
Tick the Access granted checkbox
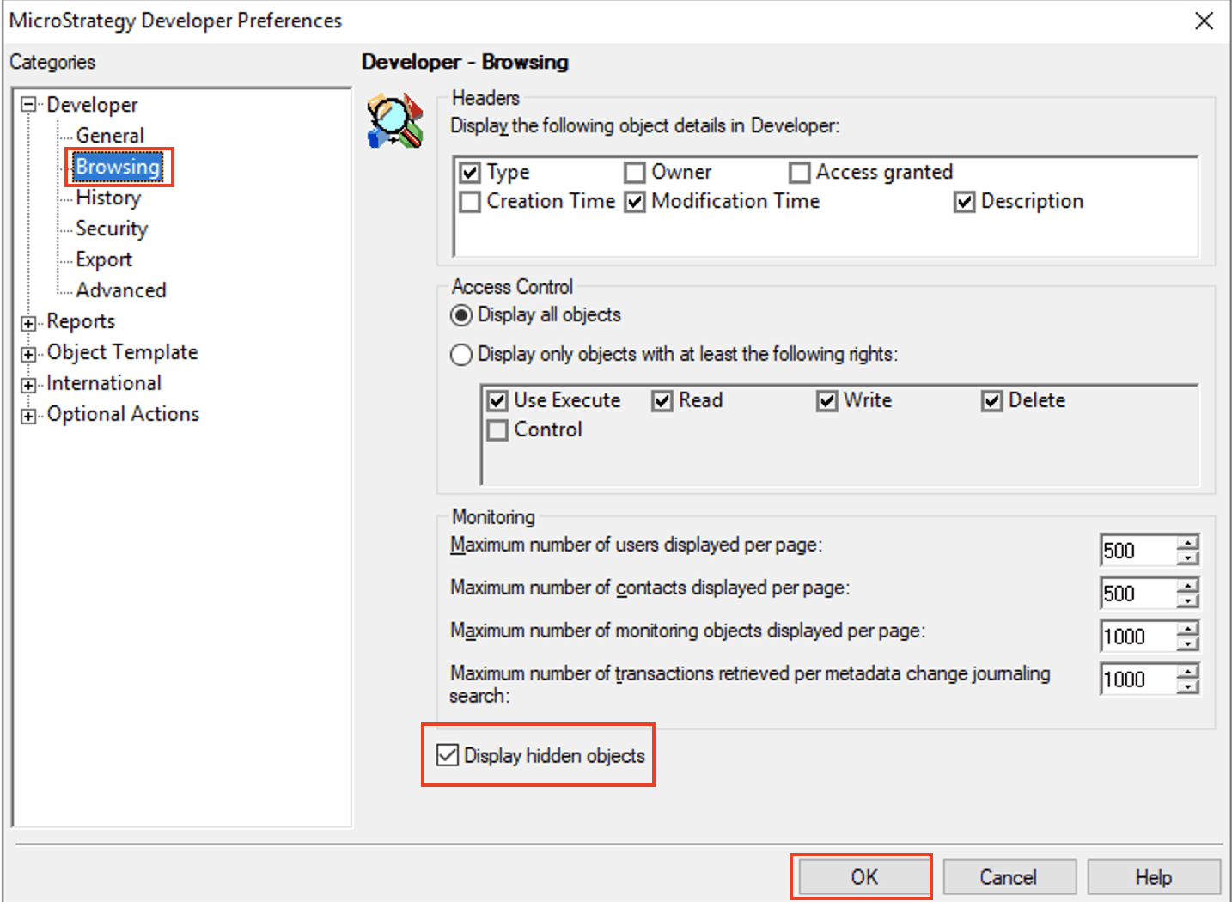799,173
